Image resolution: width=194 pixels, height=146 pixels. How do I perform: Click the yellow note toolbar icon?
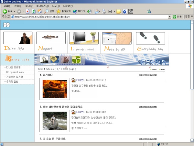(119, 11)
